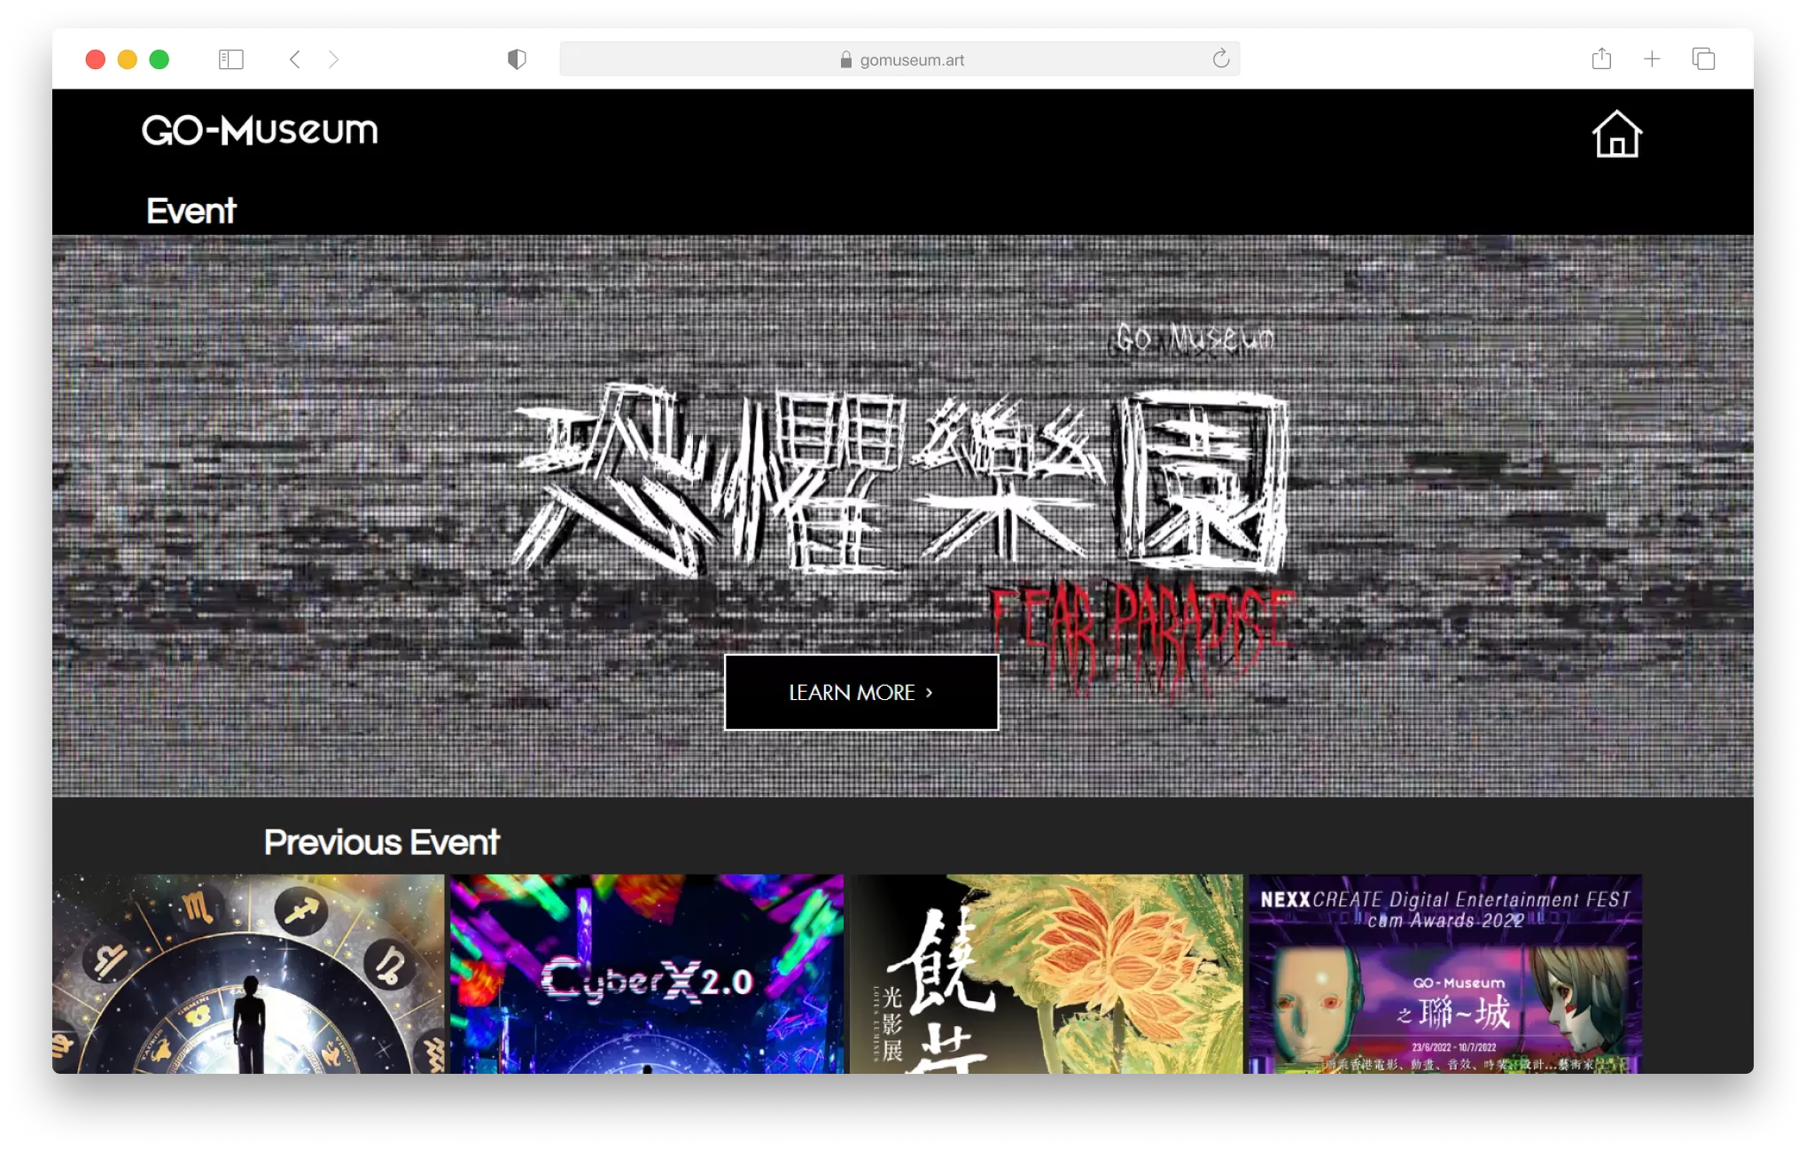This screenshot has width=1806, height=1150.
Task: Toggle the Safari sidebar icon
Action: click(x=230, y=59)
